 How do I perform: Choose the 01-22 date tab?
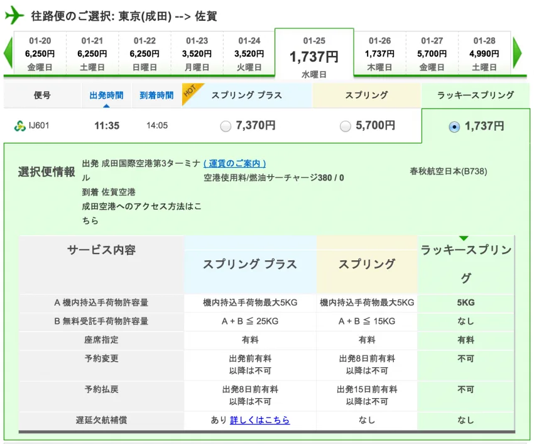(x=144, y=53)
